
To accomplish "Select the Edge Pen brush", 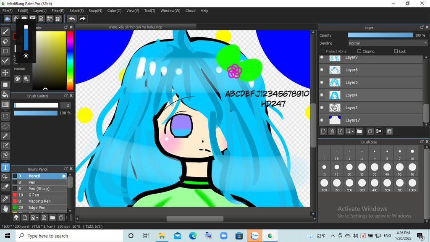I will pos(39,208).
